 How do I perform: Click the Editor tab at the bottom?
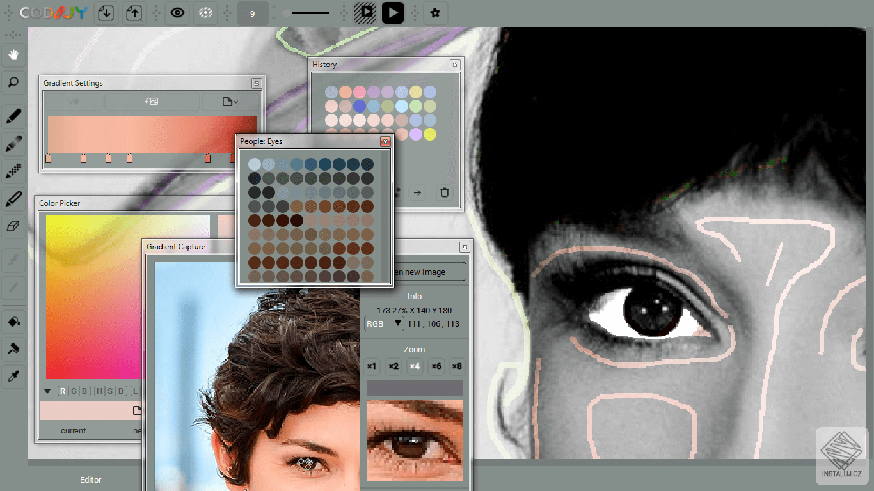click(x=91, y=479)
